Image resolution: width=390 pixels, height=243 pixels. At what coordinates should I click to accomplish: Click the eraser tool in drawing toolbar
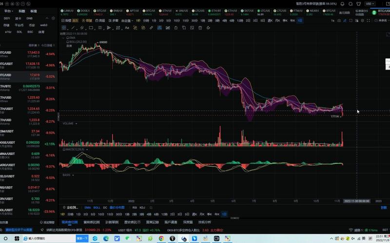click(x=209, y=28)
